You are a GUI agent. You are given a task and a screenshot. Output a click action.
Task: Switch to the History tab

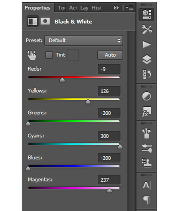96,8
